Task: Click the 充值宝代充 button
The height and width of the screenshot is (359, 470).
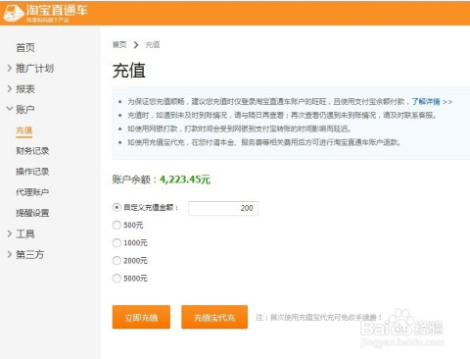Action: click(214, 317)
